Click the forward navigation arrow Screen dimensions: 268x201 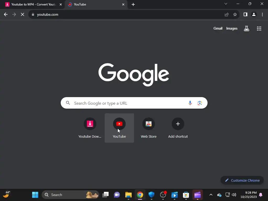tap(14, 15)
